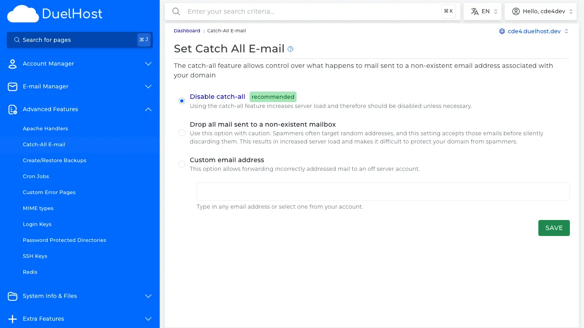Open the help tooltip next to Set Catch All E-mail
Viewport: 584px width, 328px height.
(x=290, y=49)
